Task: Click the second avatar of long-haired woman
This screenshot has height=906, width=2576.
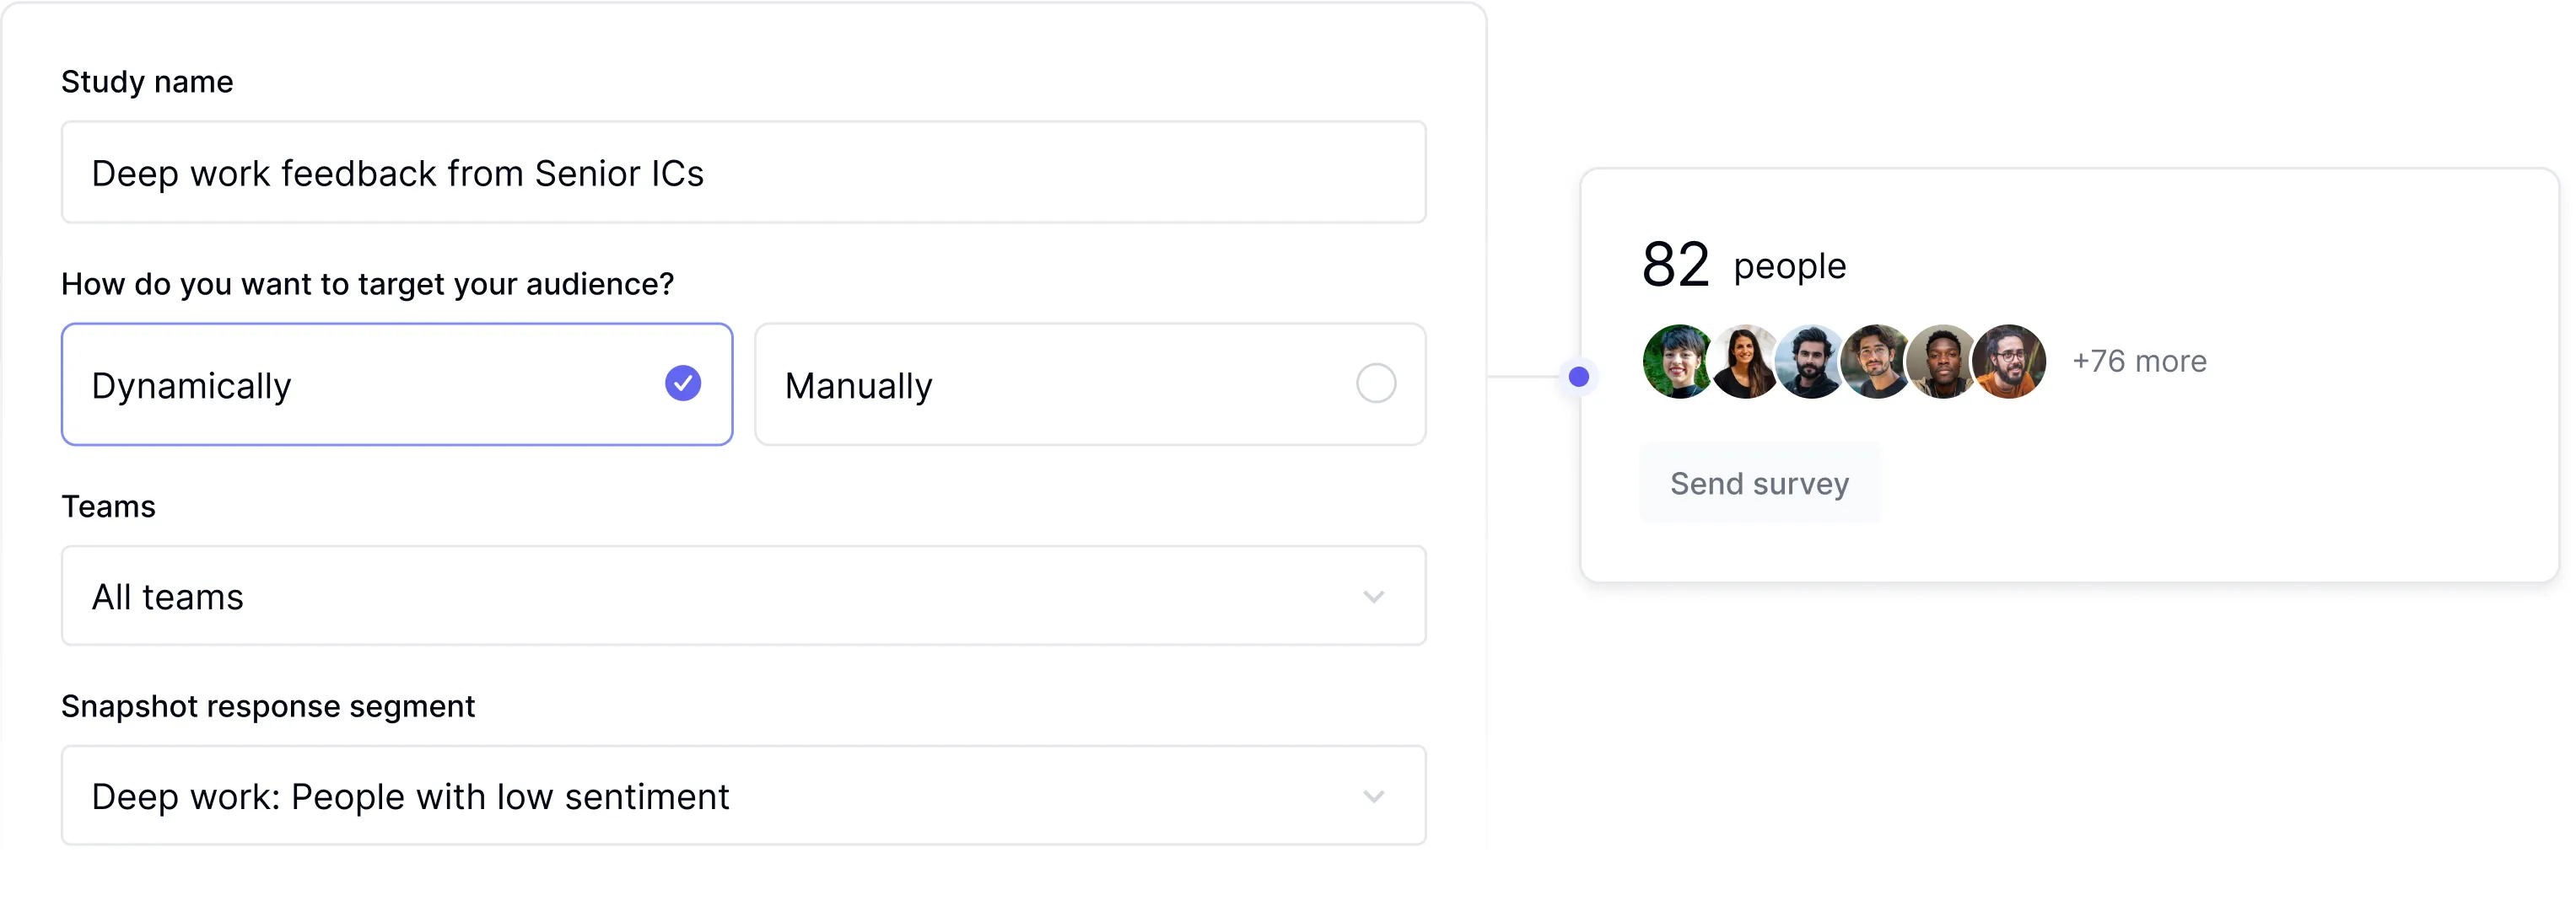Action: point(1745,362)
